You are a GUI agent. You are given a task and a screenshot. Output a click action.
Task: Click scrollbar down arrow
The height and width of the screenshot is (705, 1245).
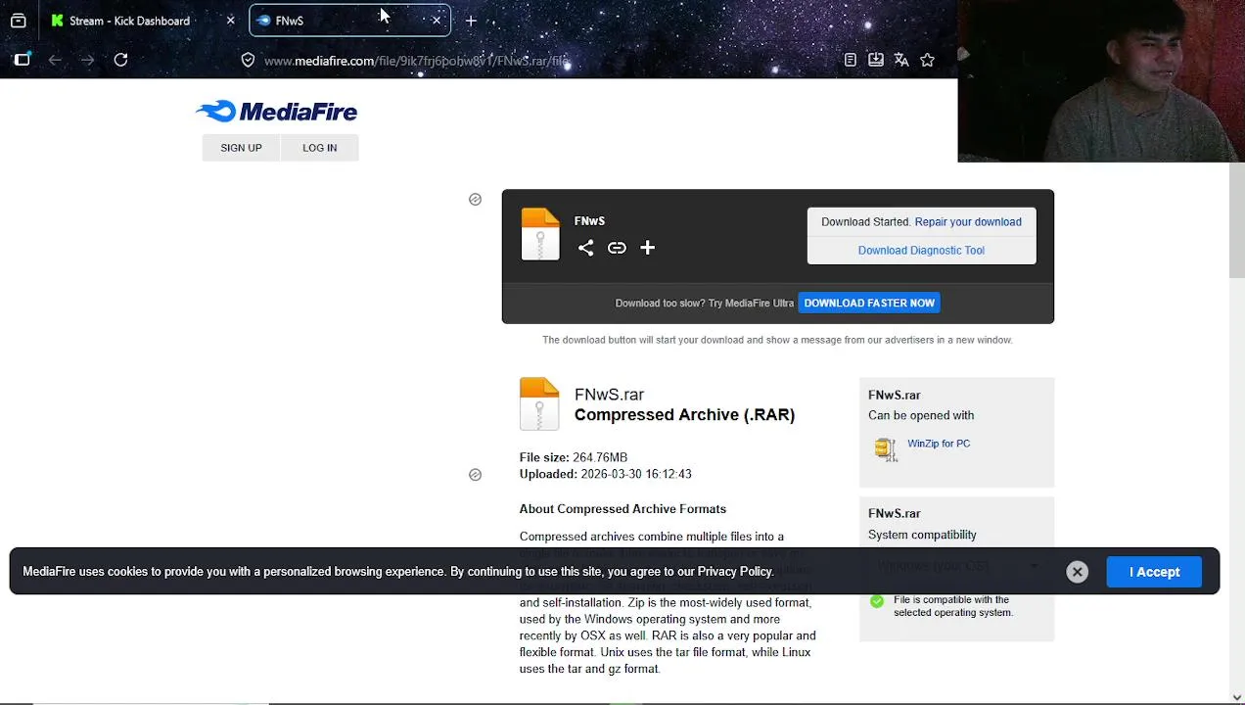[x=1237, y=696]
